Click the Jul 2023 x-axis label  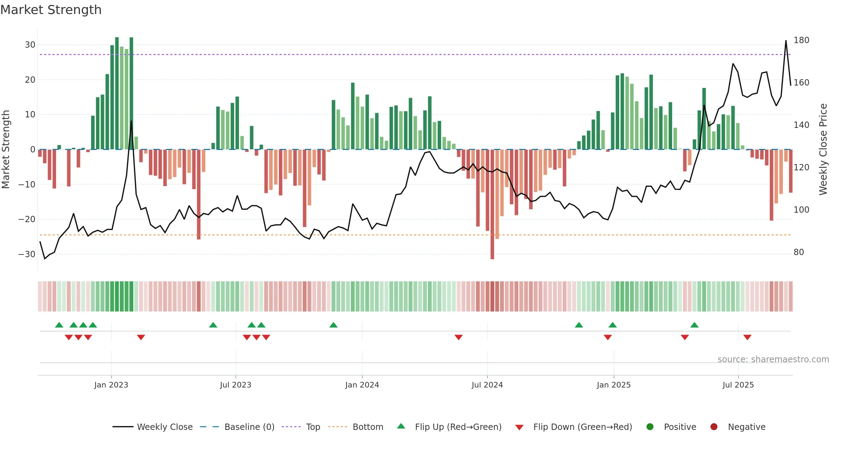pyautogui.click(x=235, y=385)
